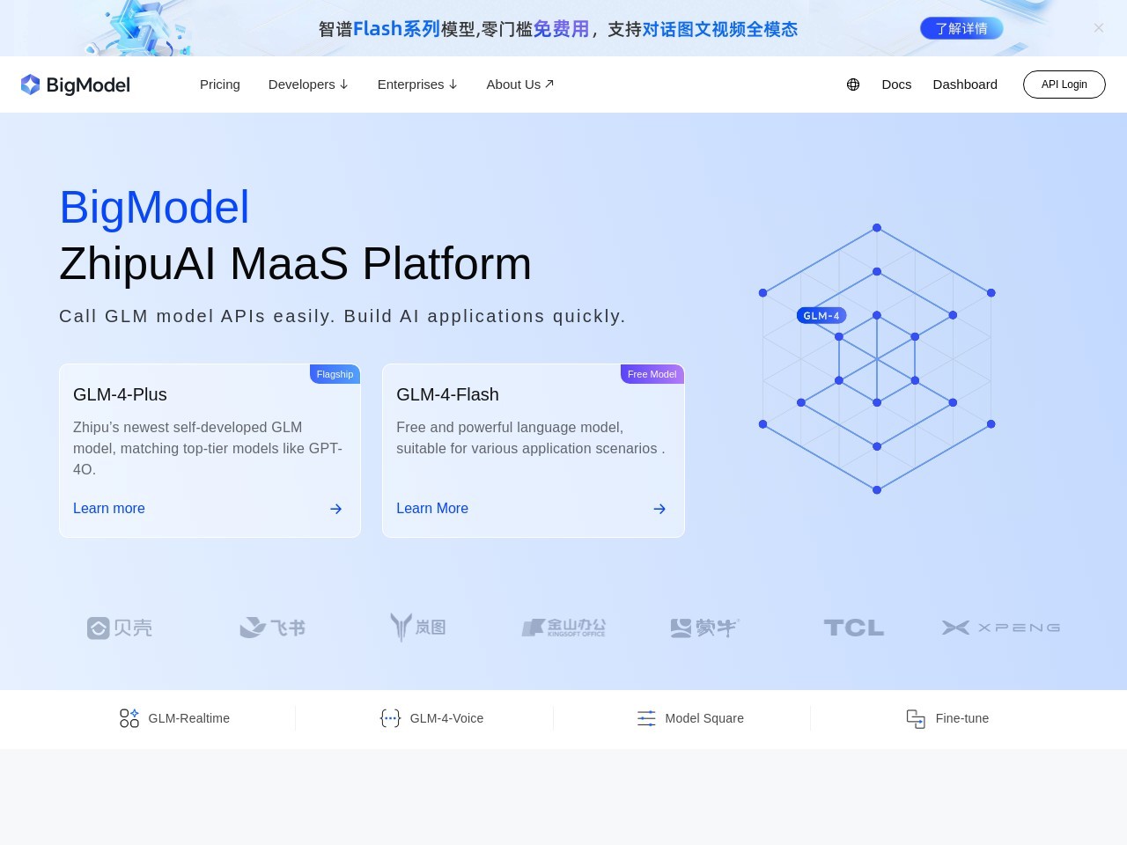Expand the Developers dropdown menu
The width and height of the screenshot is (1127, 845).
308,84
